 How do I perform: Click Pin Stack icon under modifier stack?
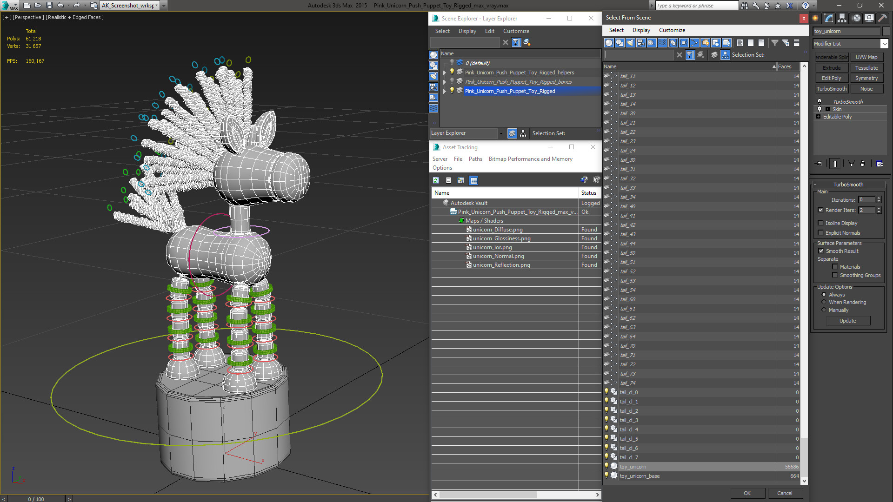pyautogui.click(x=819, y=164)
